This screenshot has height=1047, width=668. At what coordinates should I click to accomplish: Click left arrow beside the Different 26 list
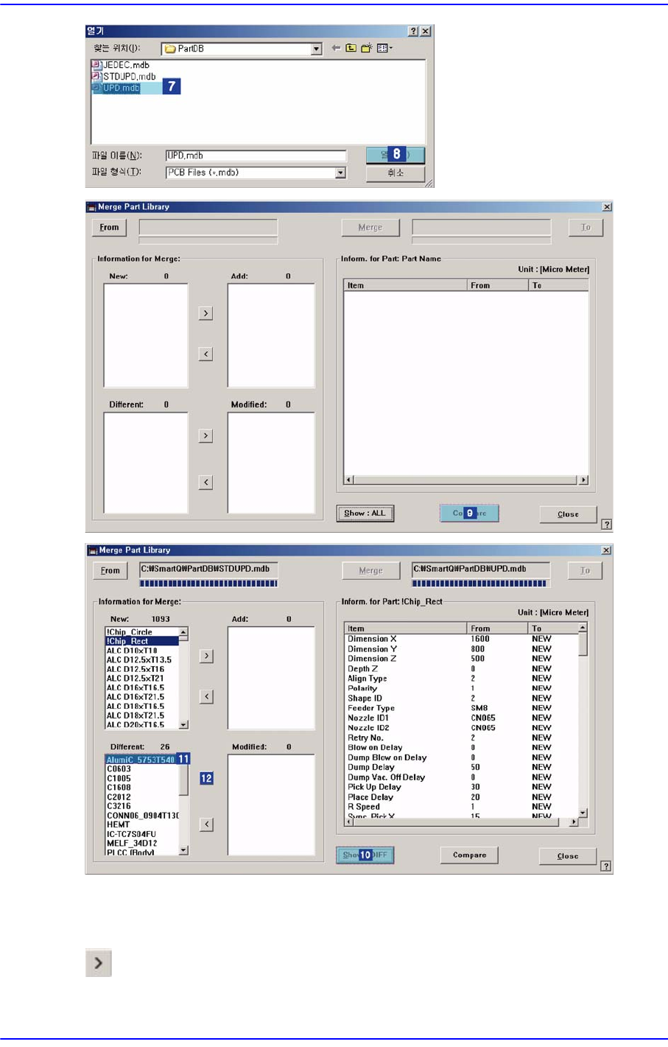206,824
